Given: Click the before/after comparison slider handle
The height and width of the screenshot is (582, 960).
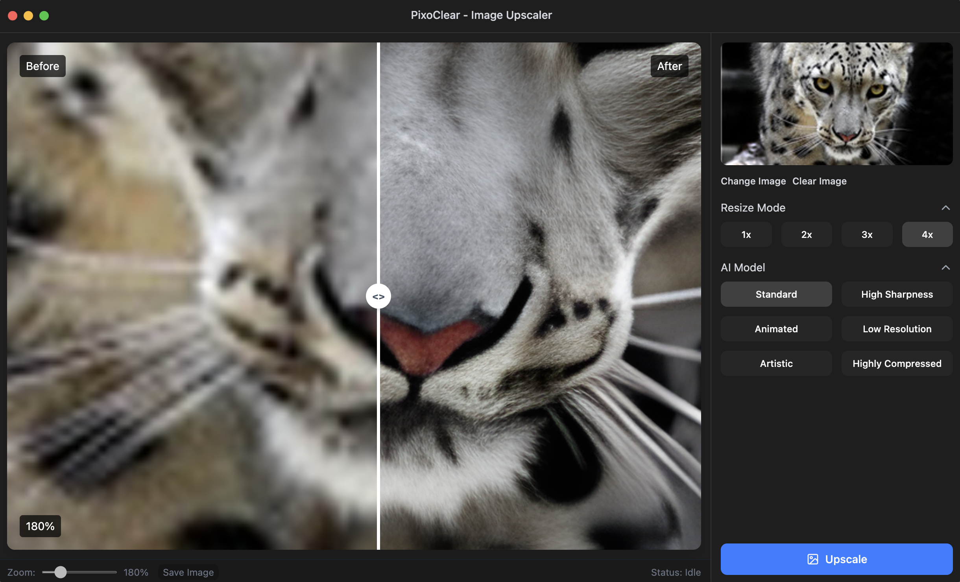Looking at the screenshot, I should [x=378, y=297].
